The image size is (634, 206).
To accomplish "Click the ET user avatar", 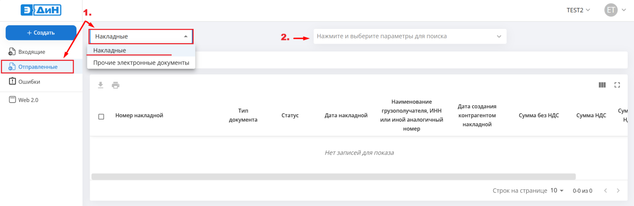I will click(611, 10).
